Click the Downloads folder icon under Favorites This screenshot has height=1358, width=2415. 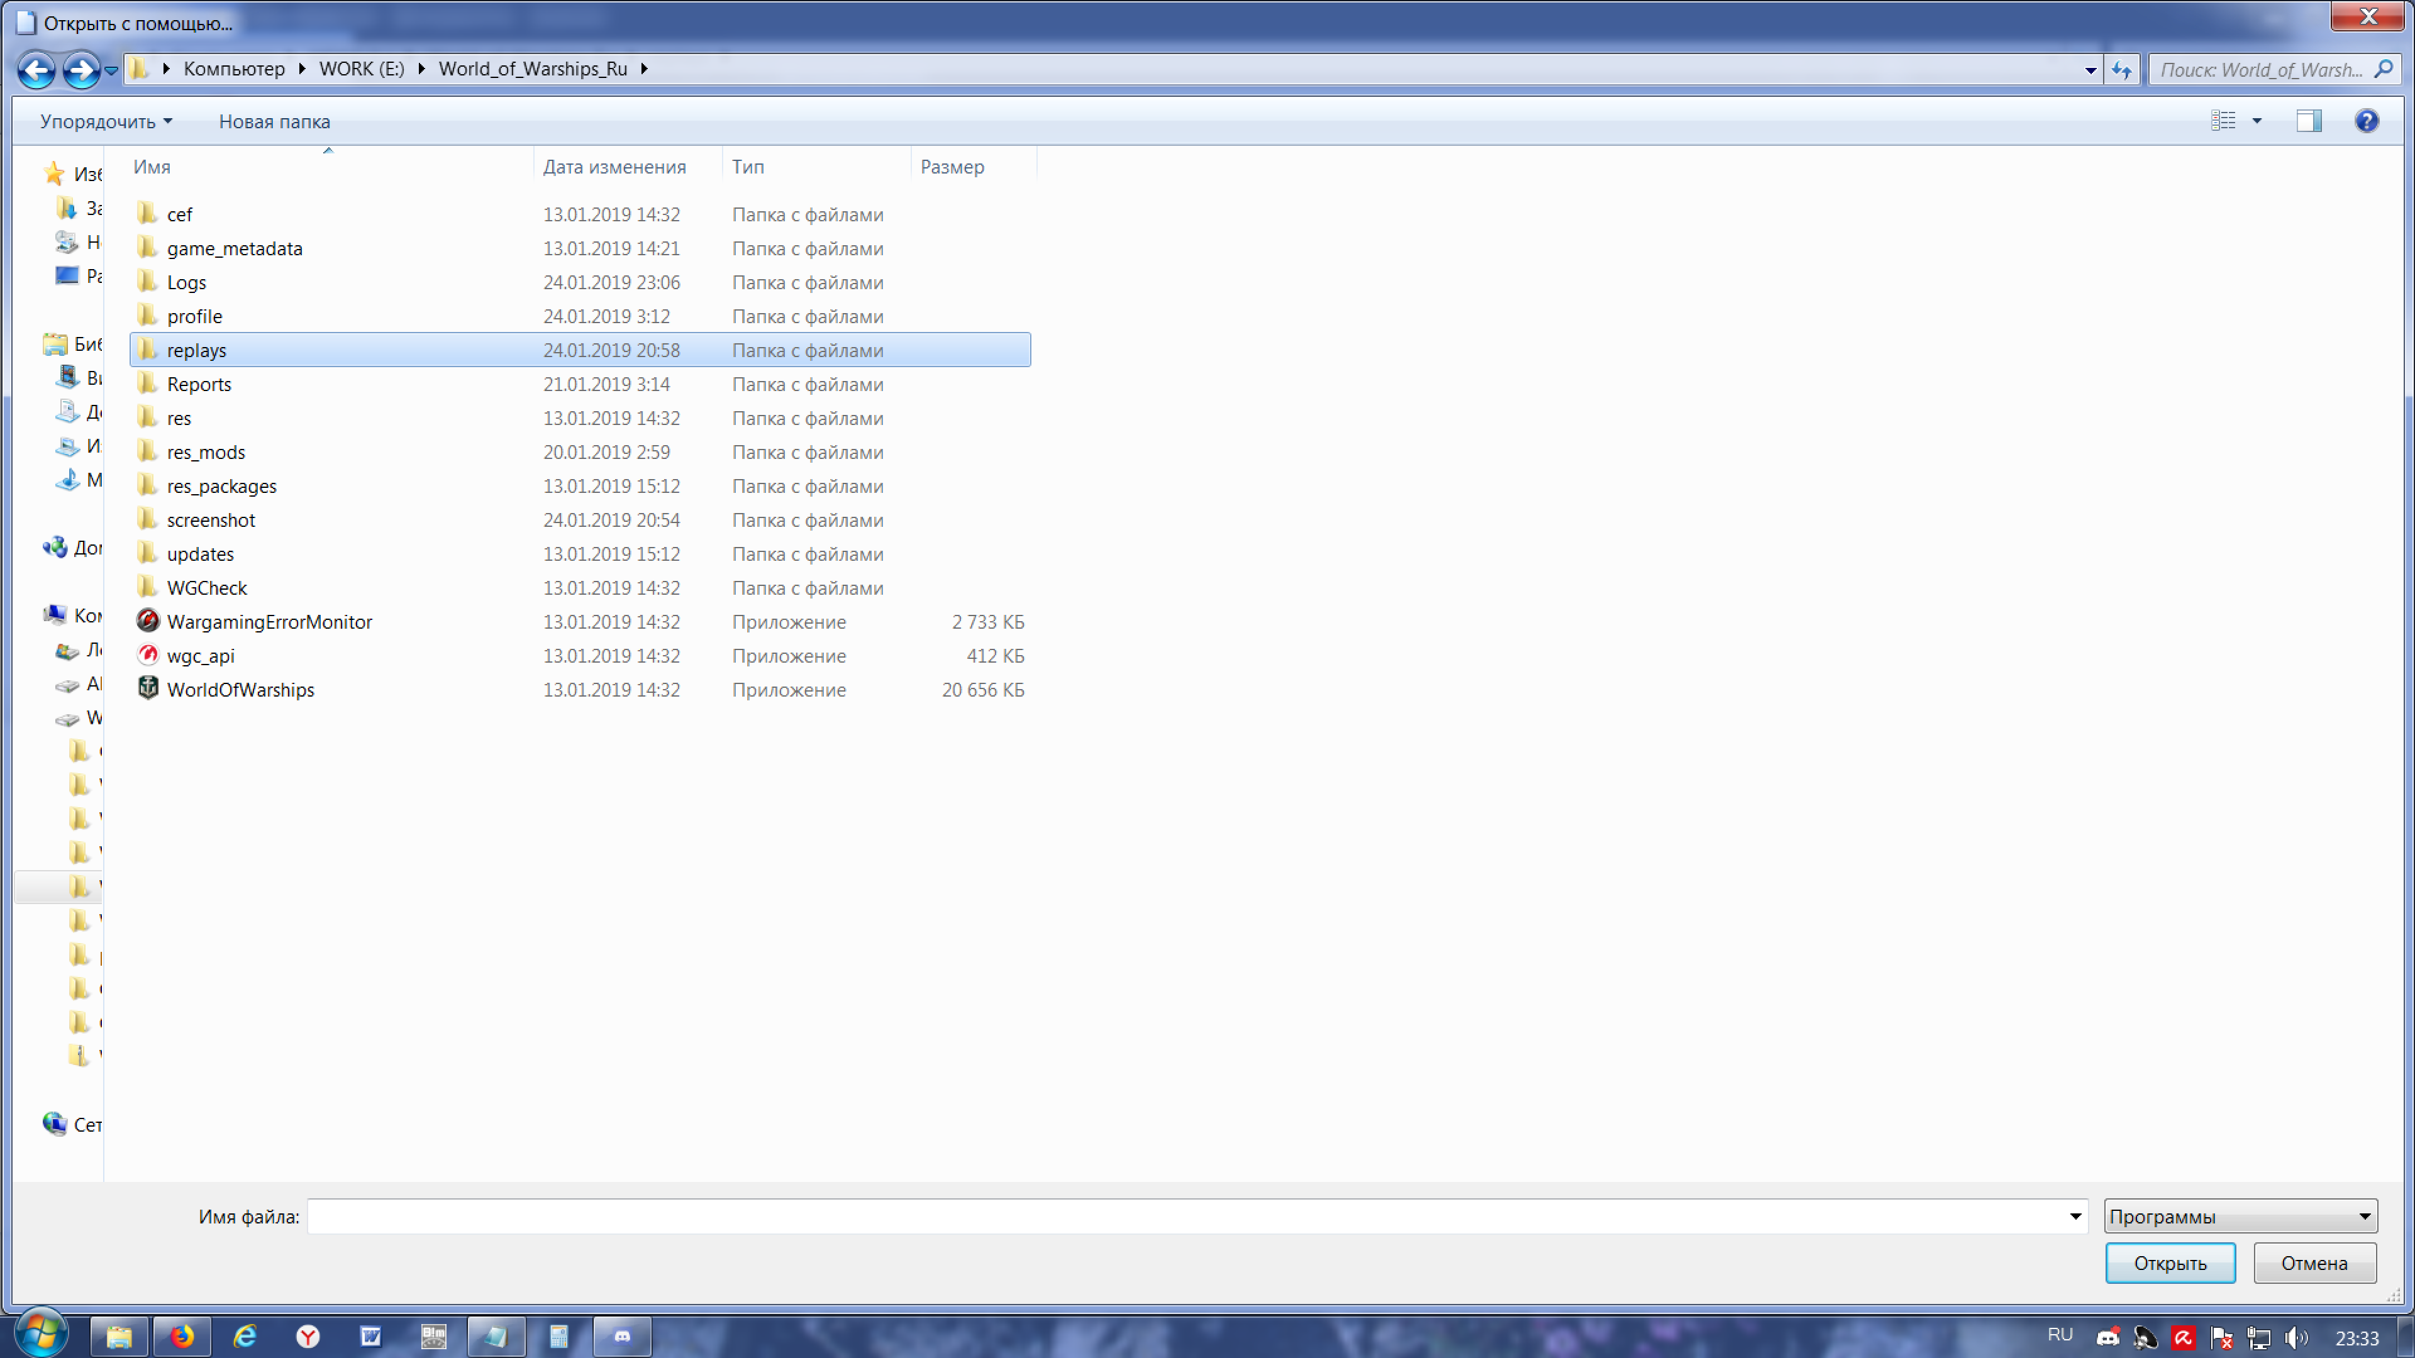tap(67, 208)
